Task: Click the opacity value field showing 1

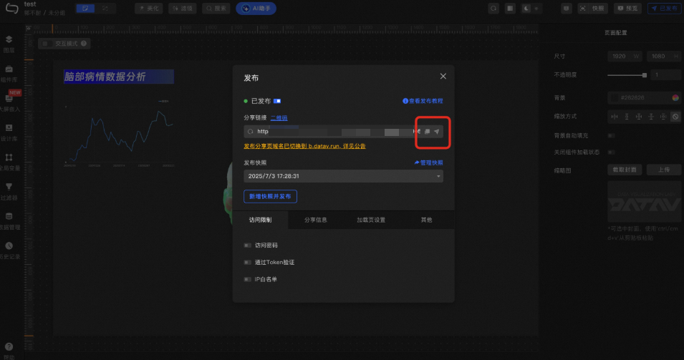Action: 665,75
